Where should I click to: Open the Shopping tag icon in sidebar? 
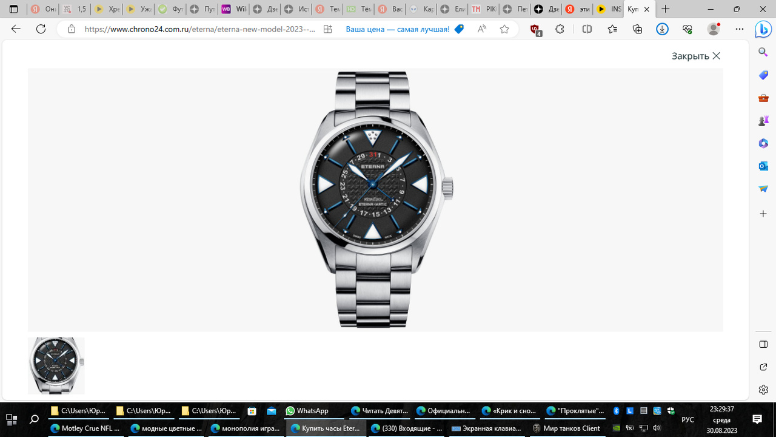point(763,75)
